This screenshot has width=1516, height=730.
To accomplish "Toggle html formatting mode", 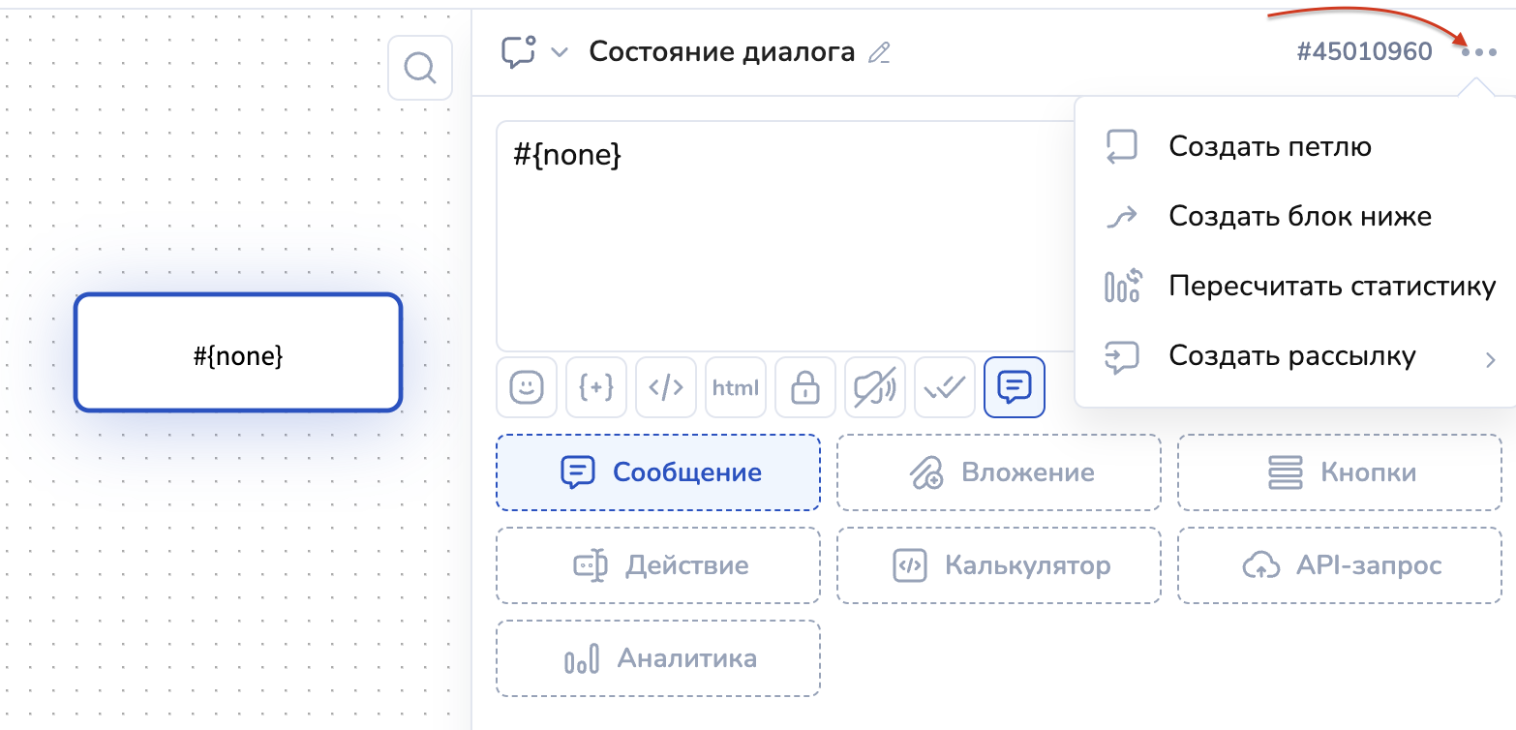I will click(x=736, y=387).
